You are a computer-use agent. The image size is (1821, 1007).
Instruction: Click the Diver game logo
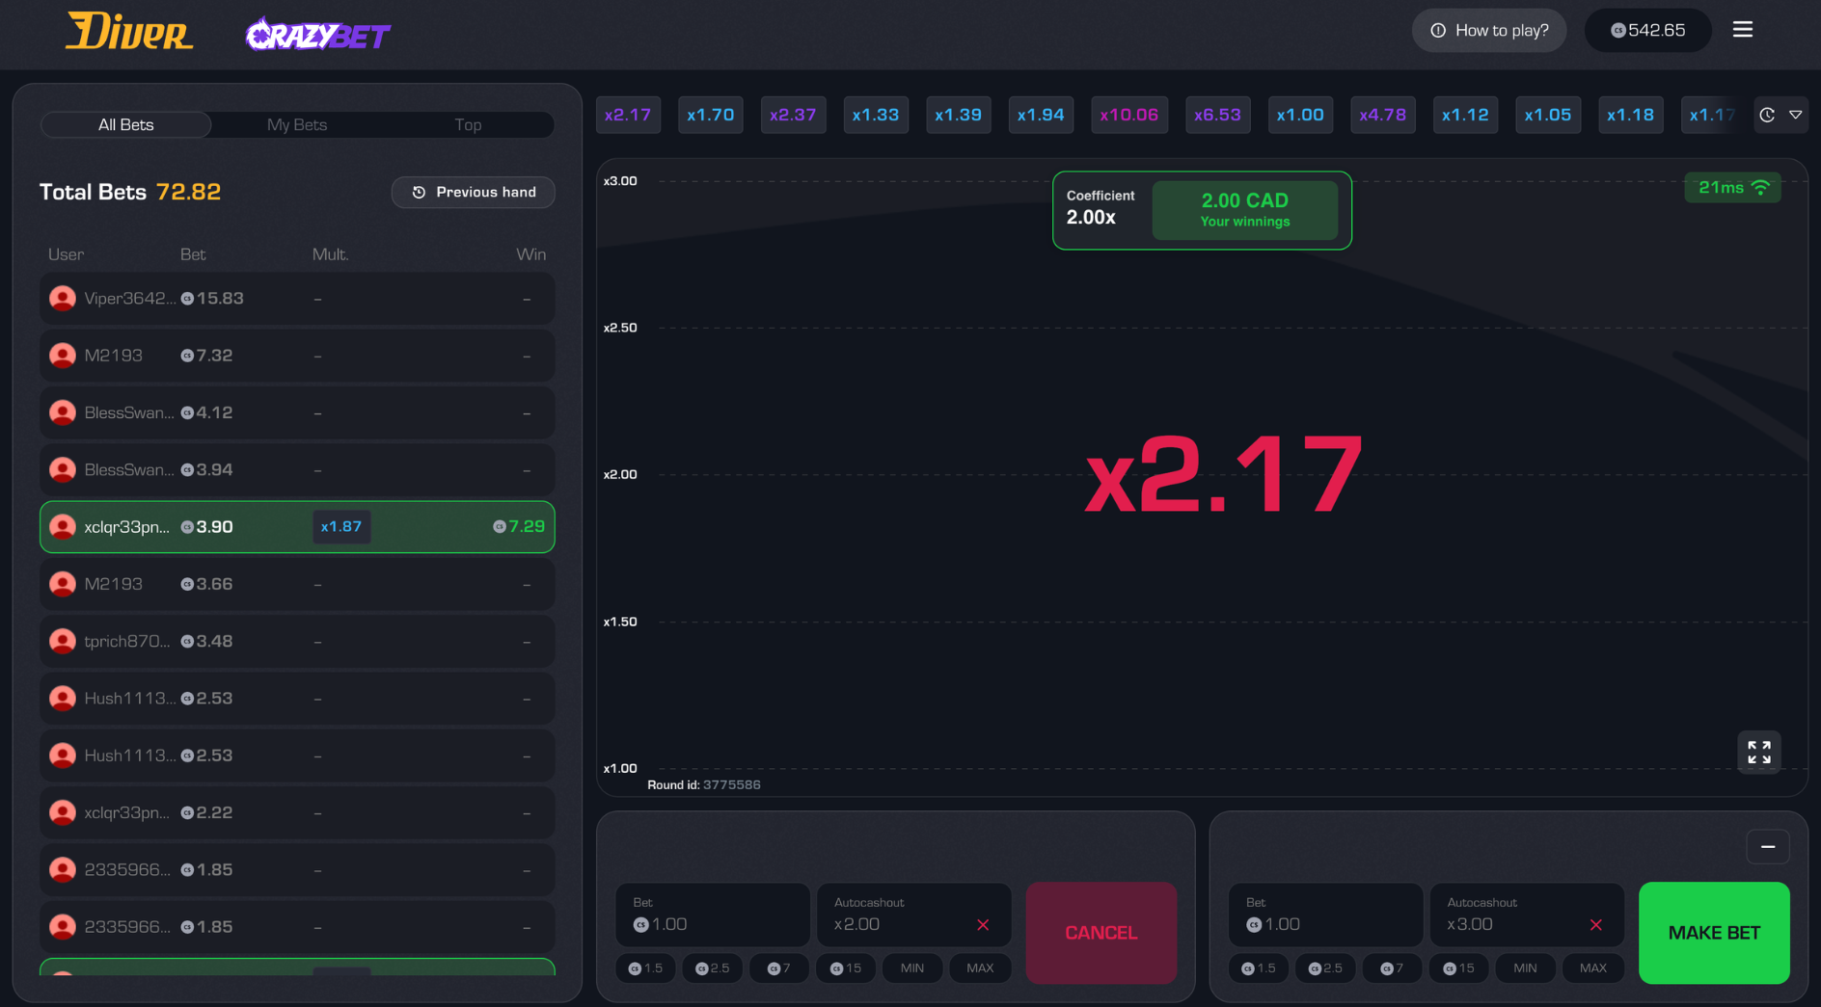[x=129, y=32]
